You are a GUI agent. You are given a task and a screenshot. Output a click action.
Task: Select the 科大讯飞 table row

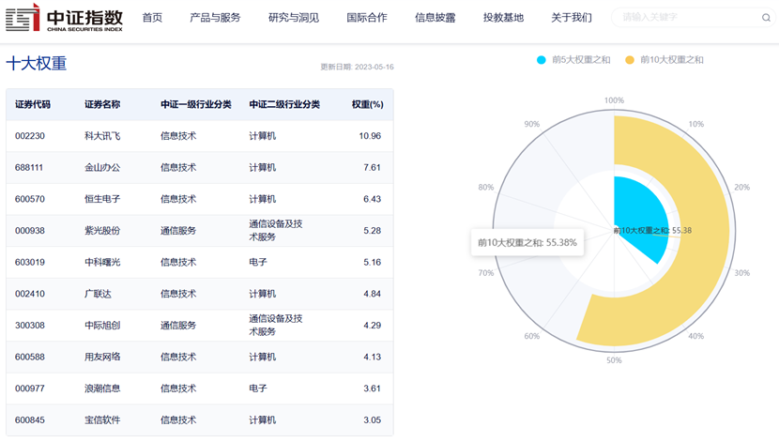coord(200,136)
